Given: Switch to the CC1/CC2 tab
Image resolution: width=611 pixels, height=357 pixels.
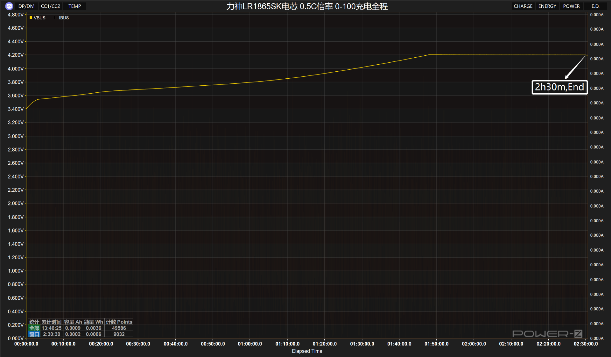Looking at the screenshot, I should 51,6.
